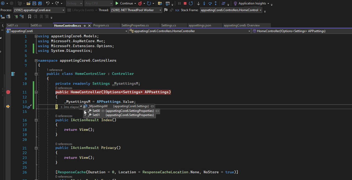
Task: Select the Step Into icon
Action: tap(204, 3)
